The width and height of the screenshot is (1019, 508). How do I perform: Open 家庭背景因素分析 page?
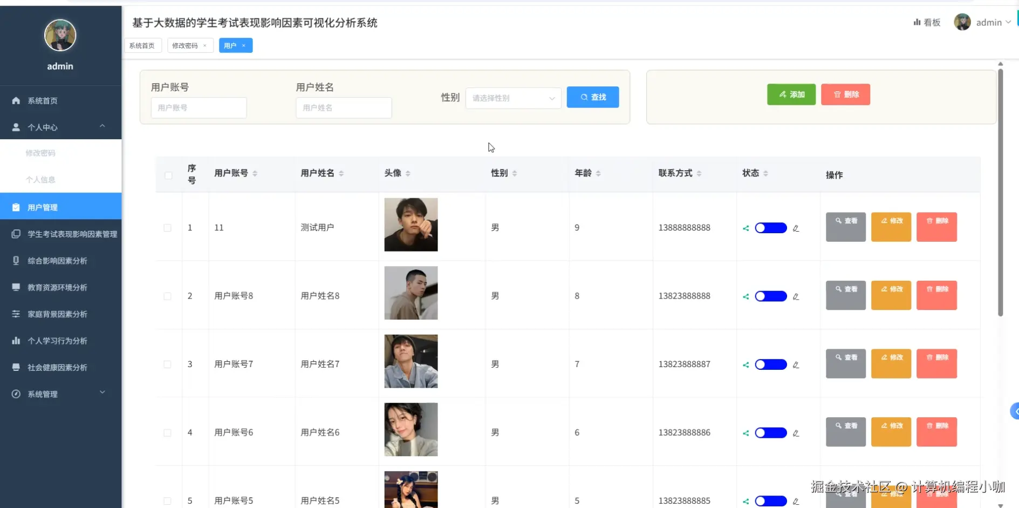[x=56, y=314]
